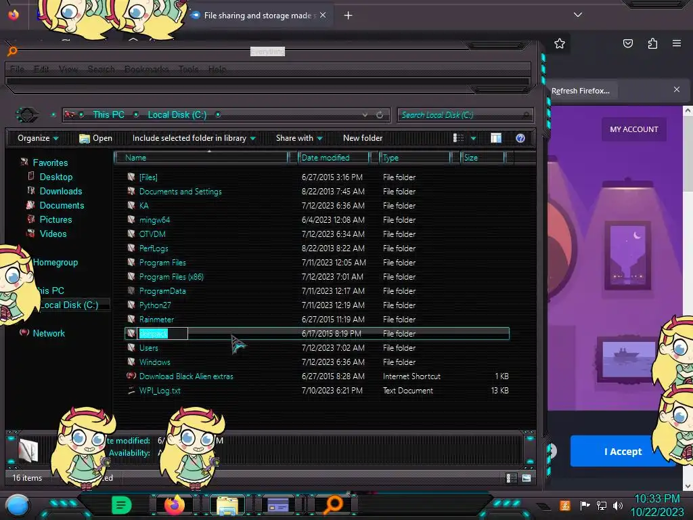
Task: Open File Explorer from the taskbar
Action: click(x=227, y=505)
